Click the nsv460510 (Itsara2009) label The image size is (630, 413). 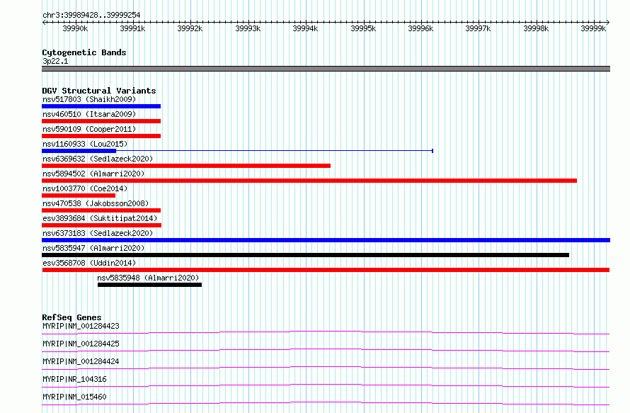tap(89, 114)
